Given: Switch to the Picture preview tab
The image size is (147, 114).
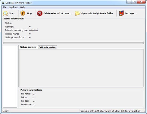Looking at the screenshot, I should click(28, 47).
